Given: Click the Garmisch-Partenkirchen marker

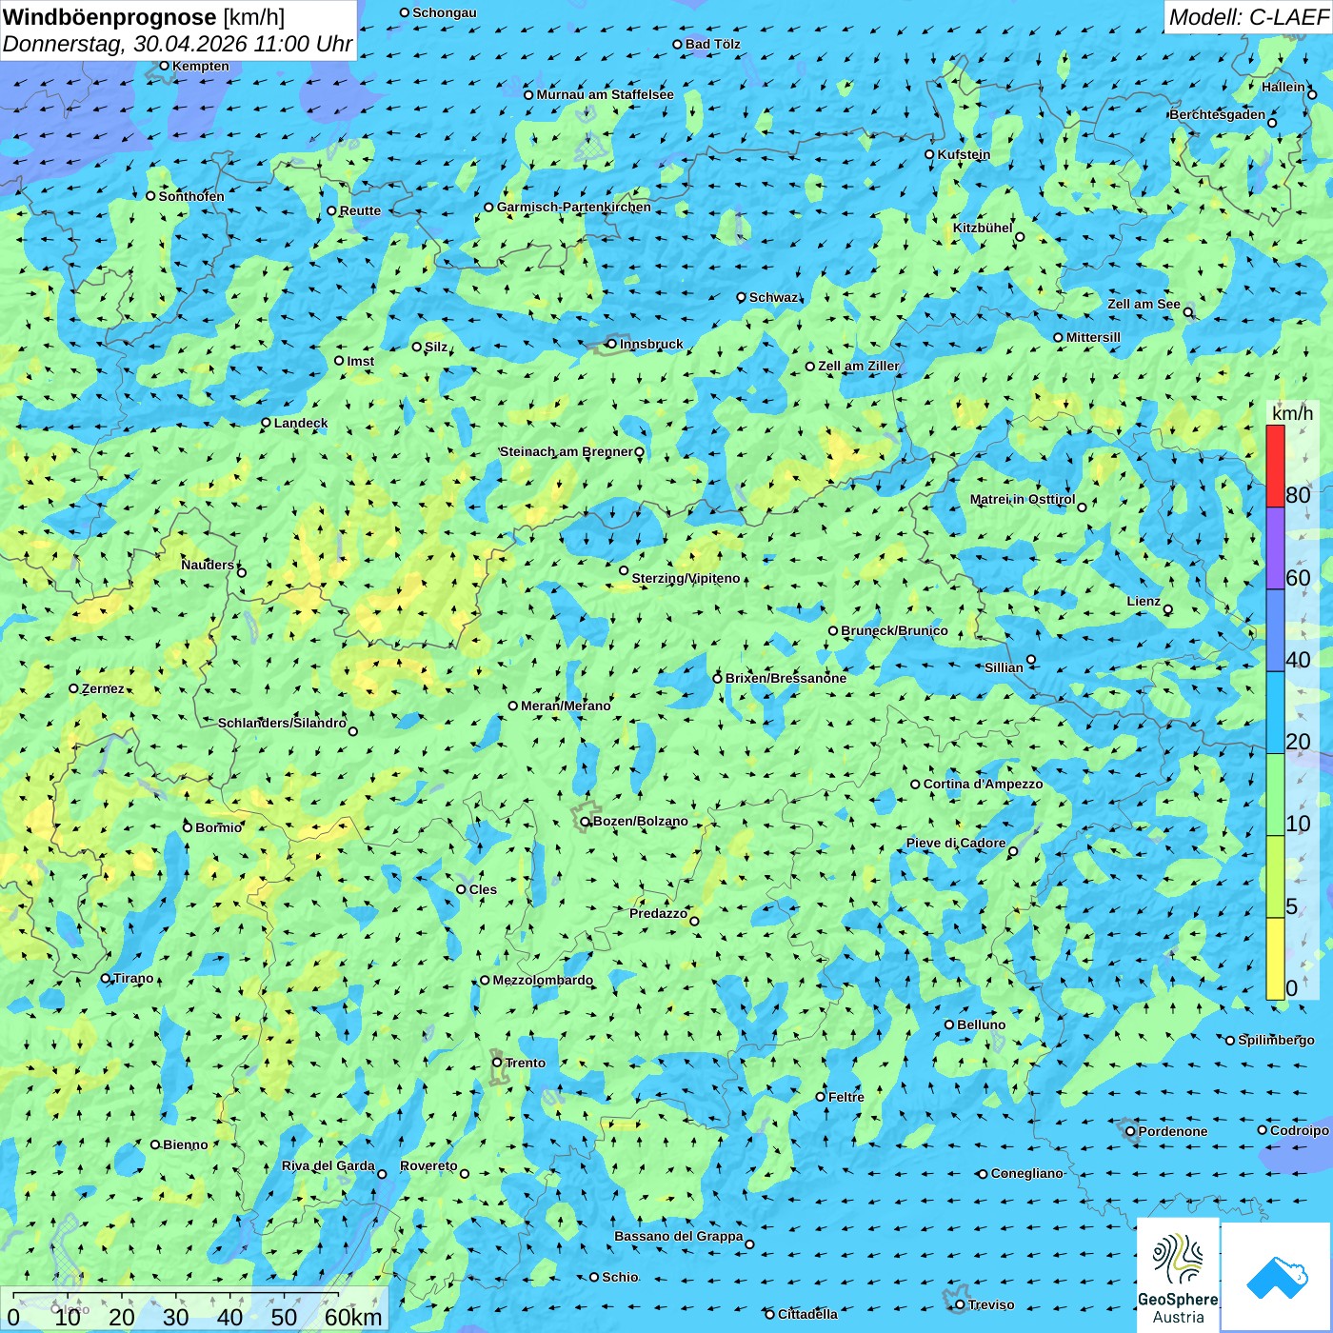Looking at the screenshot, I should click(x=488, y=207).
